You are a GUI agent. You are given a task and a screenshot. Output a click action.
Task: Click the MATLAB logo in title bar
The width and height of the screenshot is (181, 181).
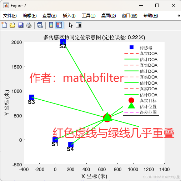[6, 5]
